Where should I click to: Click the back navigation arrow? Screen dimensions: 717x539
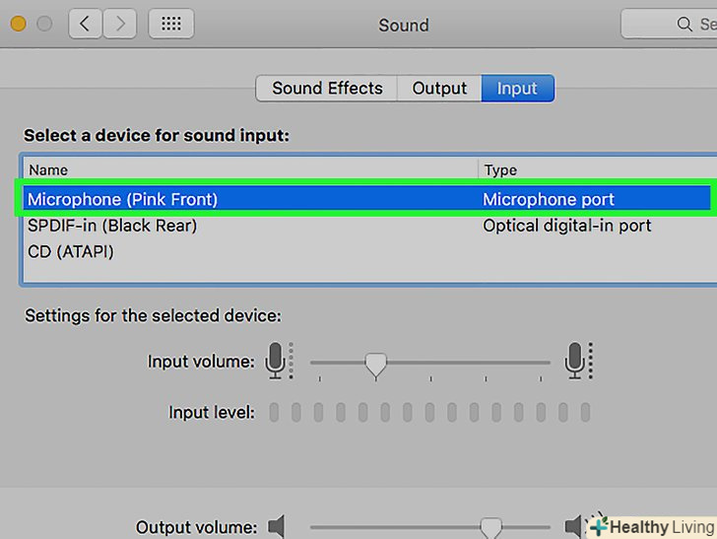click(85, 25)
